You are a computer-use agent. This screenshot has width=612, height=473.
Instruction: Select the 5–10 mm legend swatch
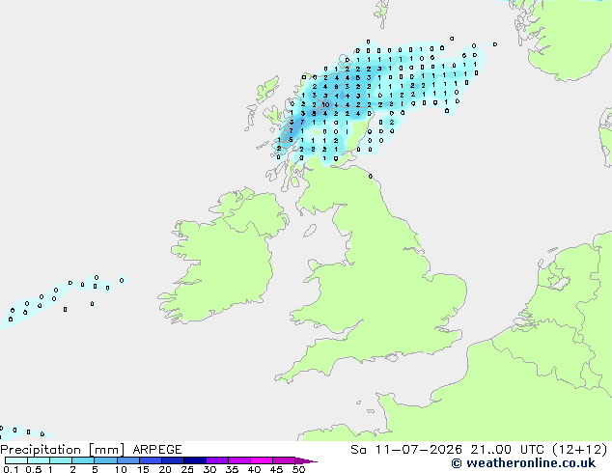(x=105, y=460)
